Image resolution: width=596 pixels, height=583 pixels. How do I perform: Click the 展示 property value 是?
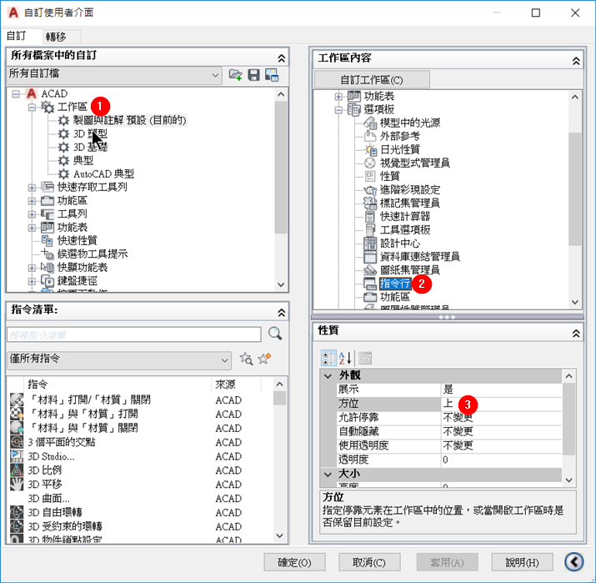501,390
